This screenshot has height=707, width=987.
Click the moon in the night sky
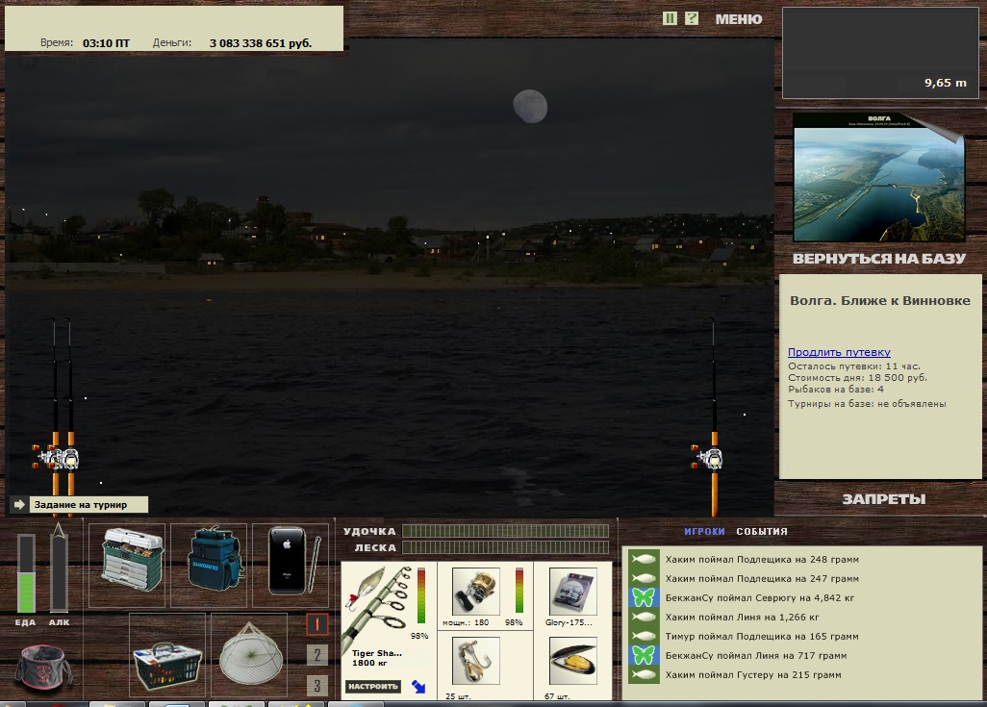click(x=530, y=106)
